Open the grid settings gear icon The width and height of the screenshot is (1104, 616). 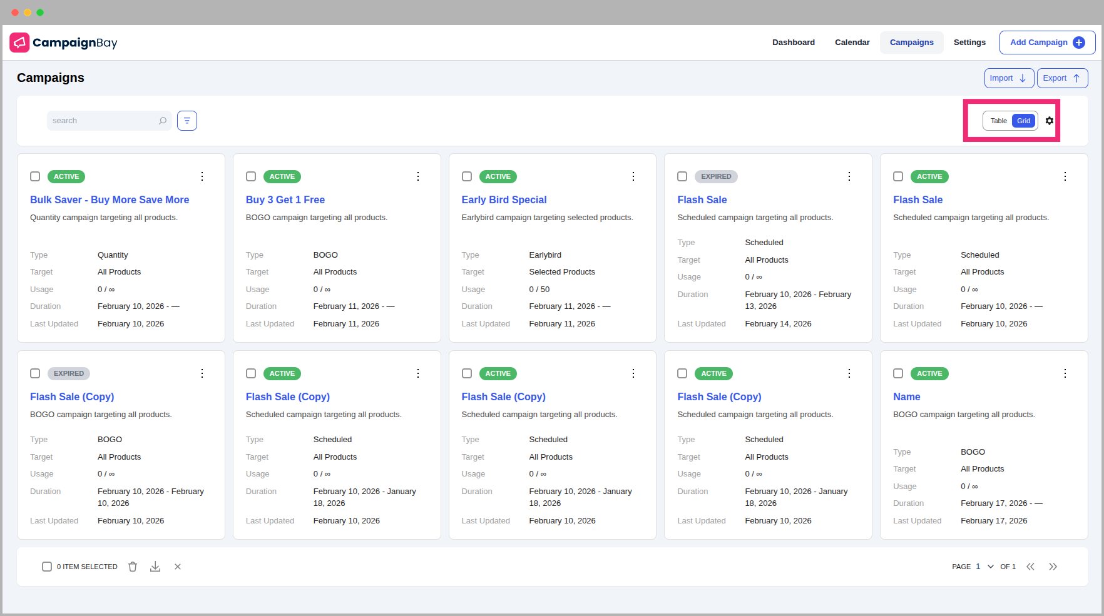click(1050, 121)
